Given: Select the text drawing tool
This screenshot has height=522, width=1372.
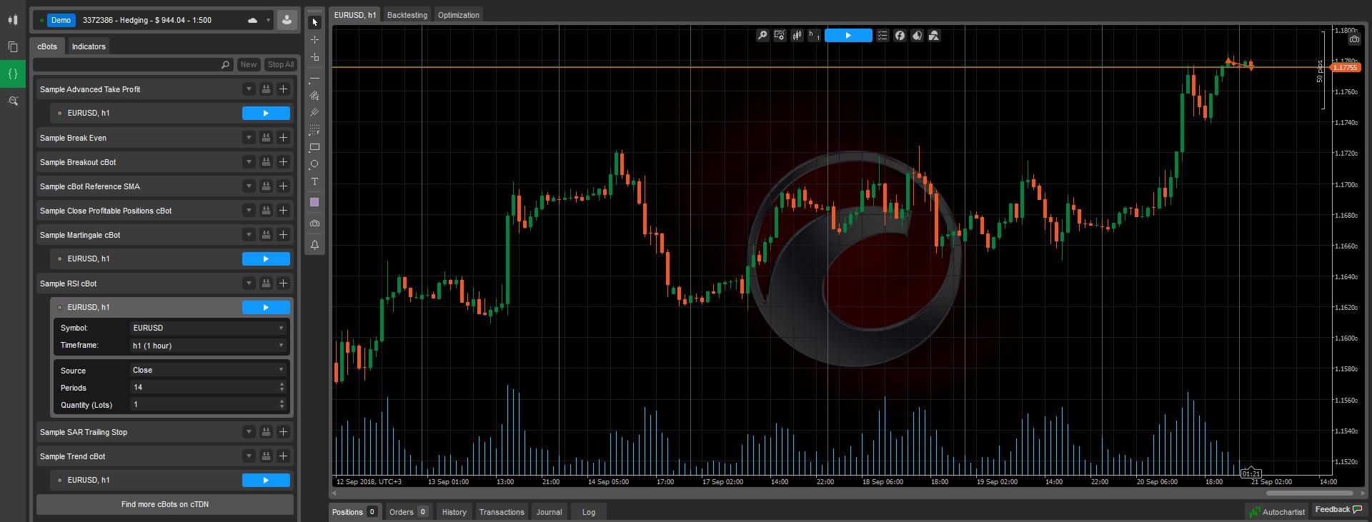Looking at the screenshot, I should (314, 182).
